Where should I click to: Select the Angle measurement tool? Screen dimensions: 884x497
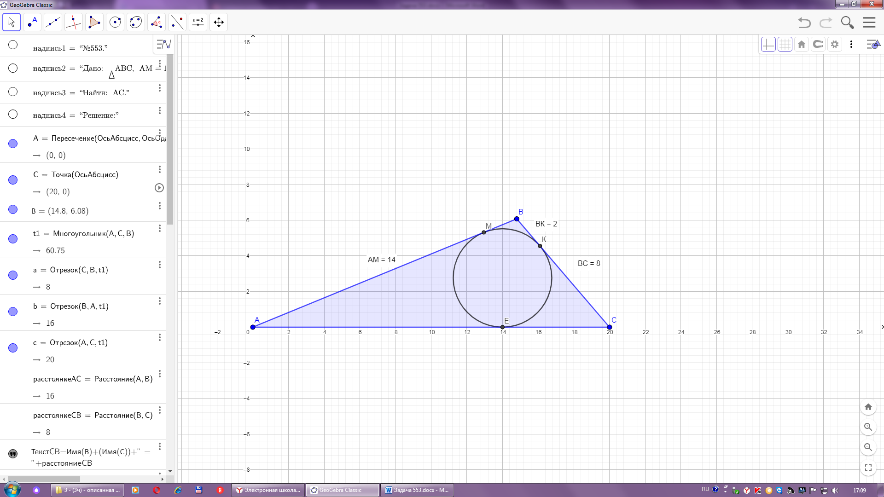point(157,22)
